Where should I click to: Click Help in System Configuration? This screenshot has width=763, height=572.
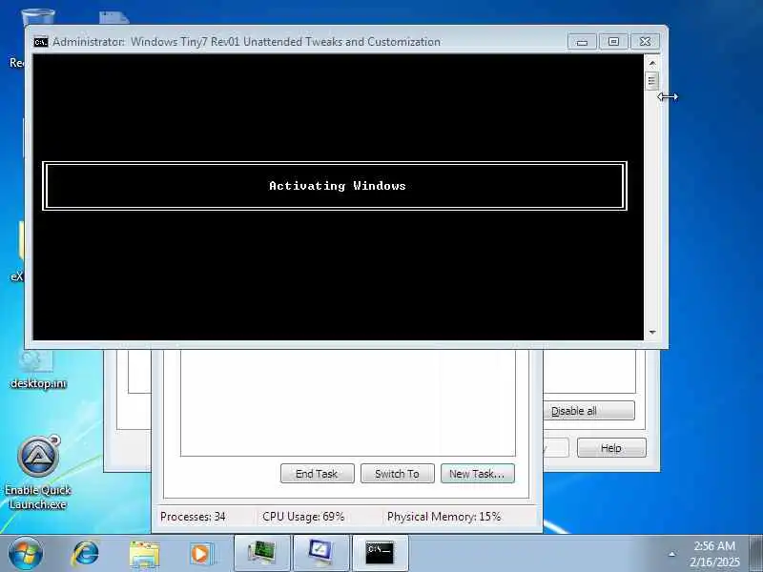point(611,448)
